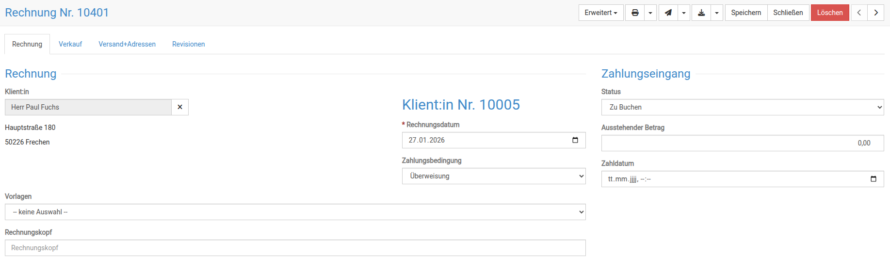Click the print icon button
The width and height of the screenshot is (890, 257).
tap(635, 13)
